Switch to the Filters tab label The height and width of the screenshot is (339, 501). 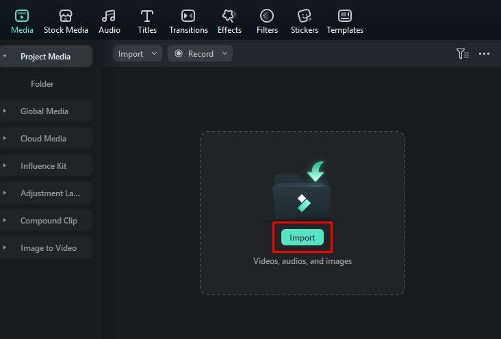coord(267,30)
